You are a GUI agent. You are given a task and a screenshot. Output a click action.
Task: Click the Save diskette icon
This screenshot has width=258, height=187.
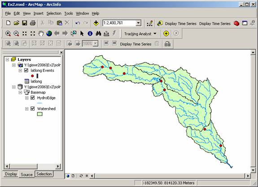click(x=25, y=23)
